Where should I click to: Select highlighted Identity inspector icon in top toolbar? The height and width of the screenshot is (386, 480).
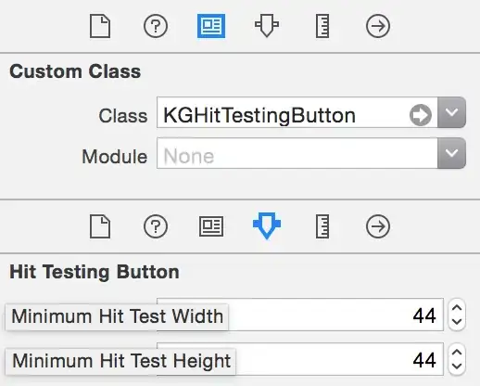coord(211,26)
